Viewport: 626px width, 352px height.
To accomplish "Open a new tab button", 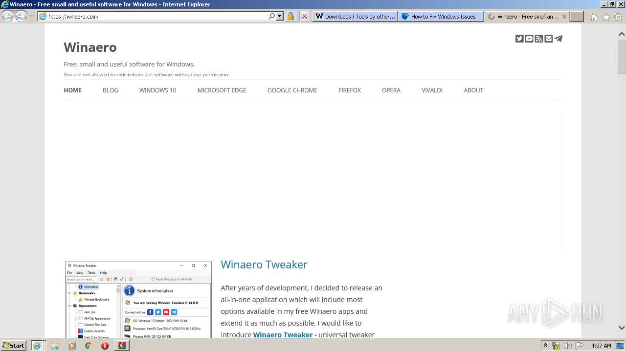I will pos(577,16).
